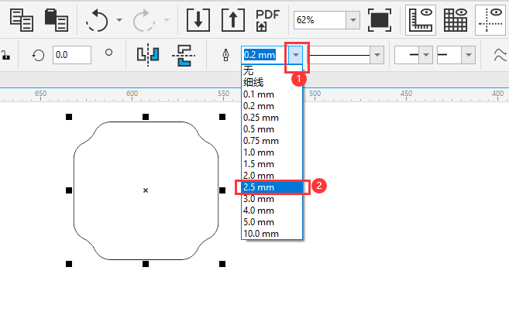
Task: Click the Export icon
Action: pos(232,20)
